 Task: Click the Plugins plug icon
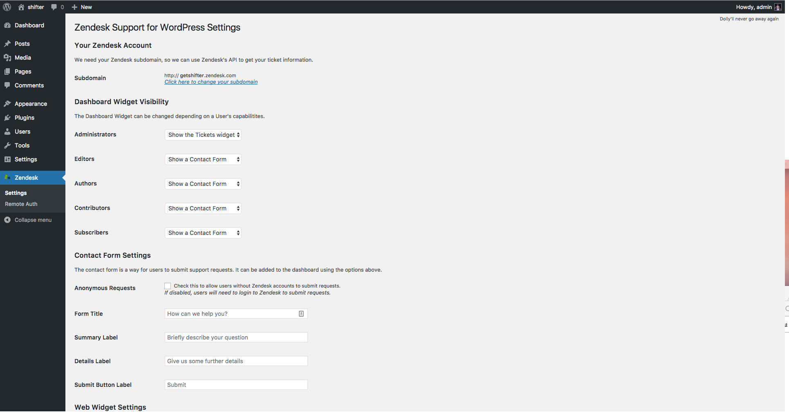pos(7,118)
